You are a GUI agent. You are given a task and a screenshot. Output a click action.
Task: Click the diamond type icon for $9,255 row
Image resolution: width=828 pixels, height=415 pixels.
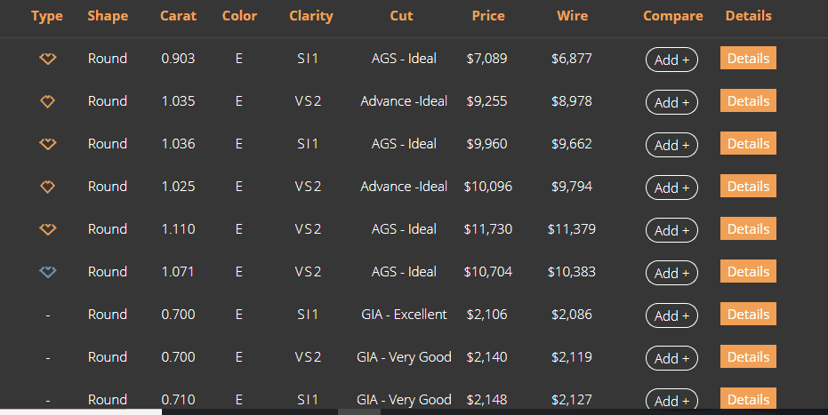pos(47,101)
